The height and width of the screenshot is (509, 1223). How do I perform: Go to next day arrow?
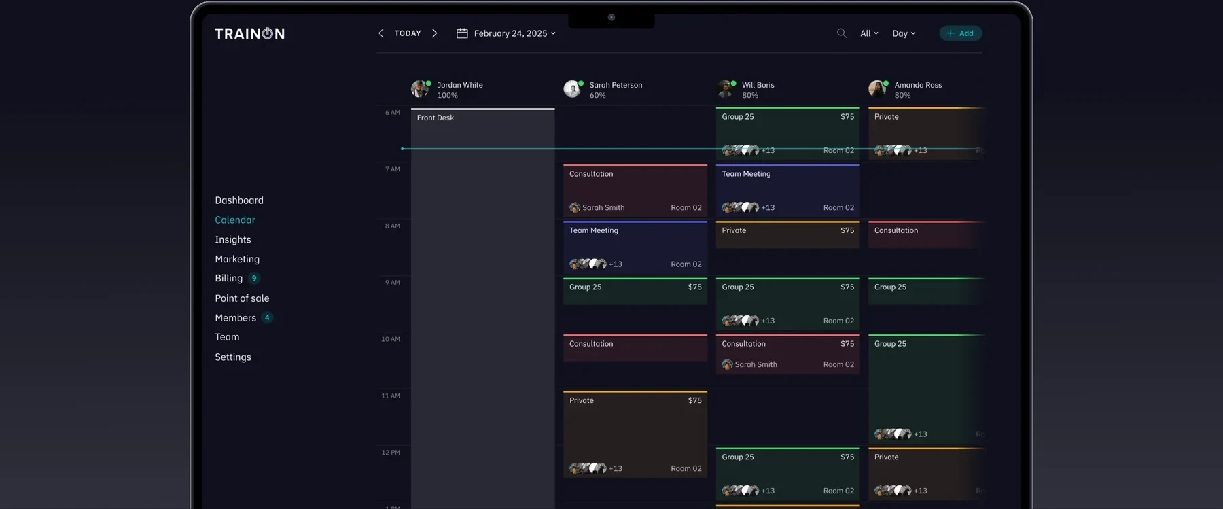435,33
